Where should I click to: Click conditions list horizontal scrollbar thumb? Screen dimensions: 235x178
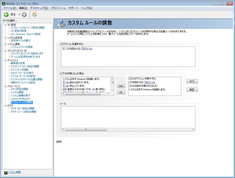(83, 94)
